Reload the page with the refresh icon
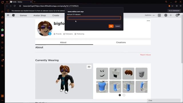This screenshot has height=103, width=183. click(x=15, y=6)
